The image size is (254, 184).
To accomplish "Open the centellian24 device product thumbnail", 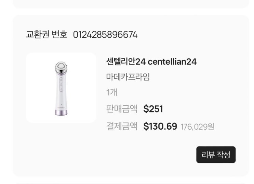I will (x=61, y=88).
